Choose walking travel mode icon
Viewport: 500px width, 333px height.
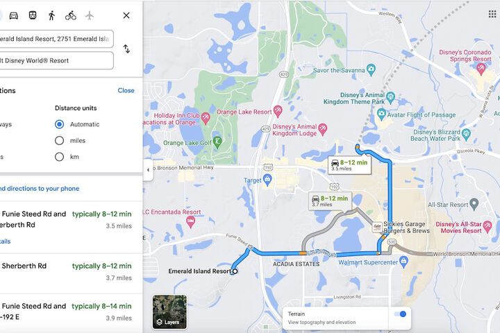click(x=51, y=15)
